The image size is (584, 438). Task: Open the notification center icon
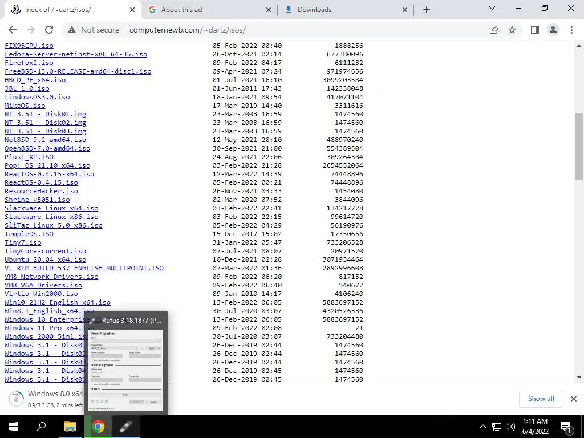(566, 427)
